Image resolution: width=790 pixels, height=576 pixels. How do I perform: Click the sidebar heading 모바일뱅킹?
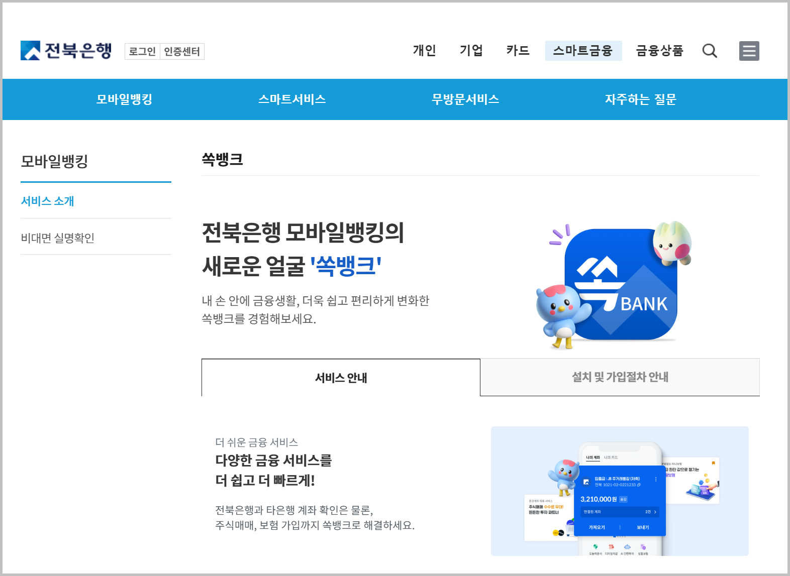pos(54,161)
